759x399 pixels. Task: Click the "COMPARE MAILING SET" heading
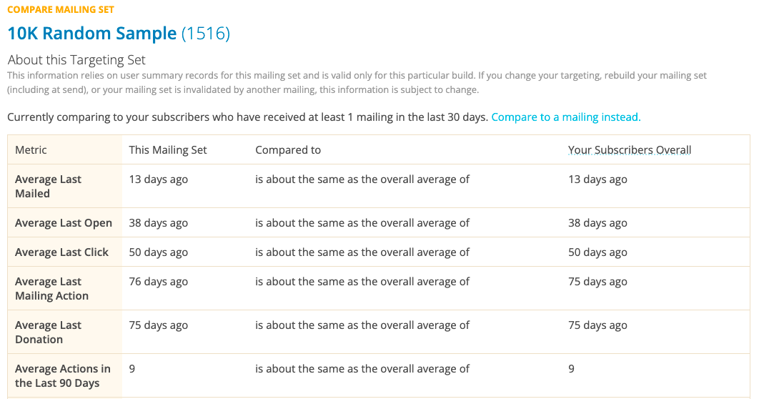pyautogui.click(x=61, y=10)
